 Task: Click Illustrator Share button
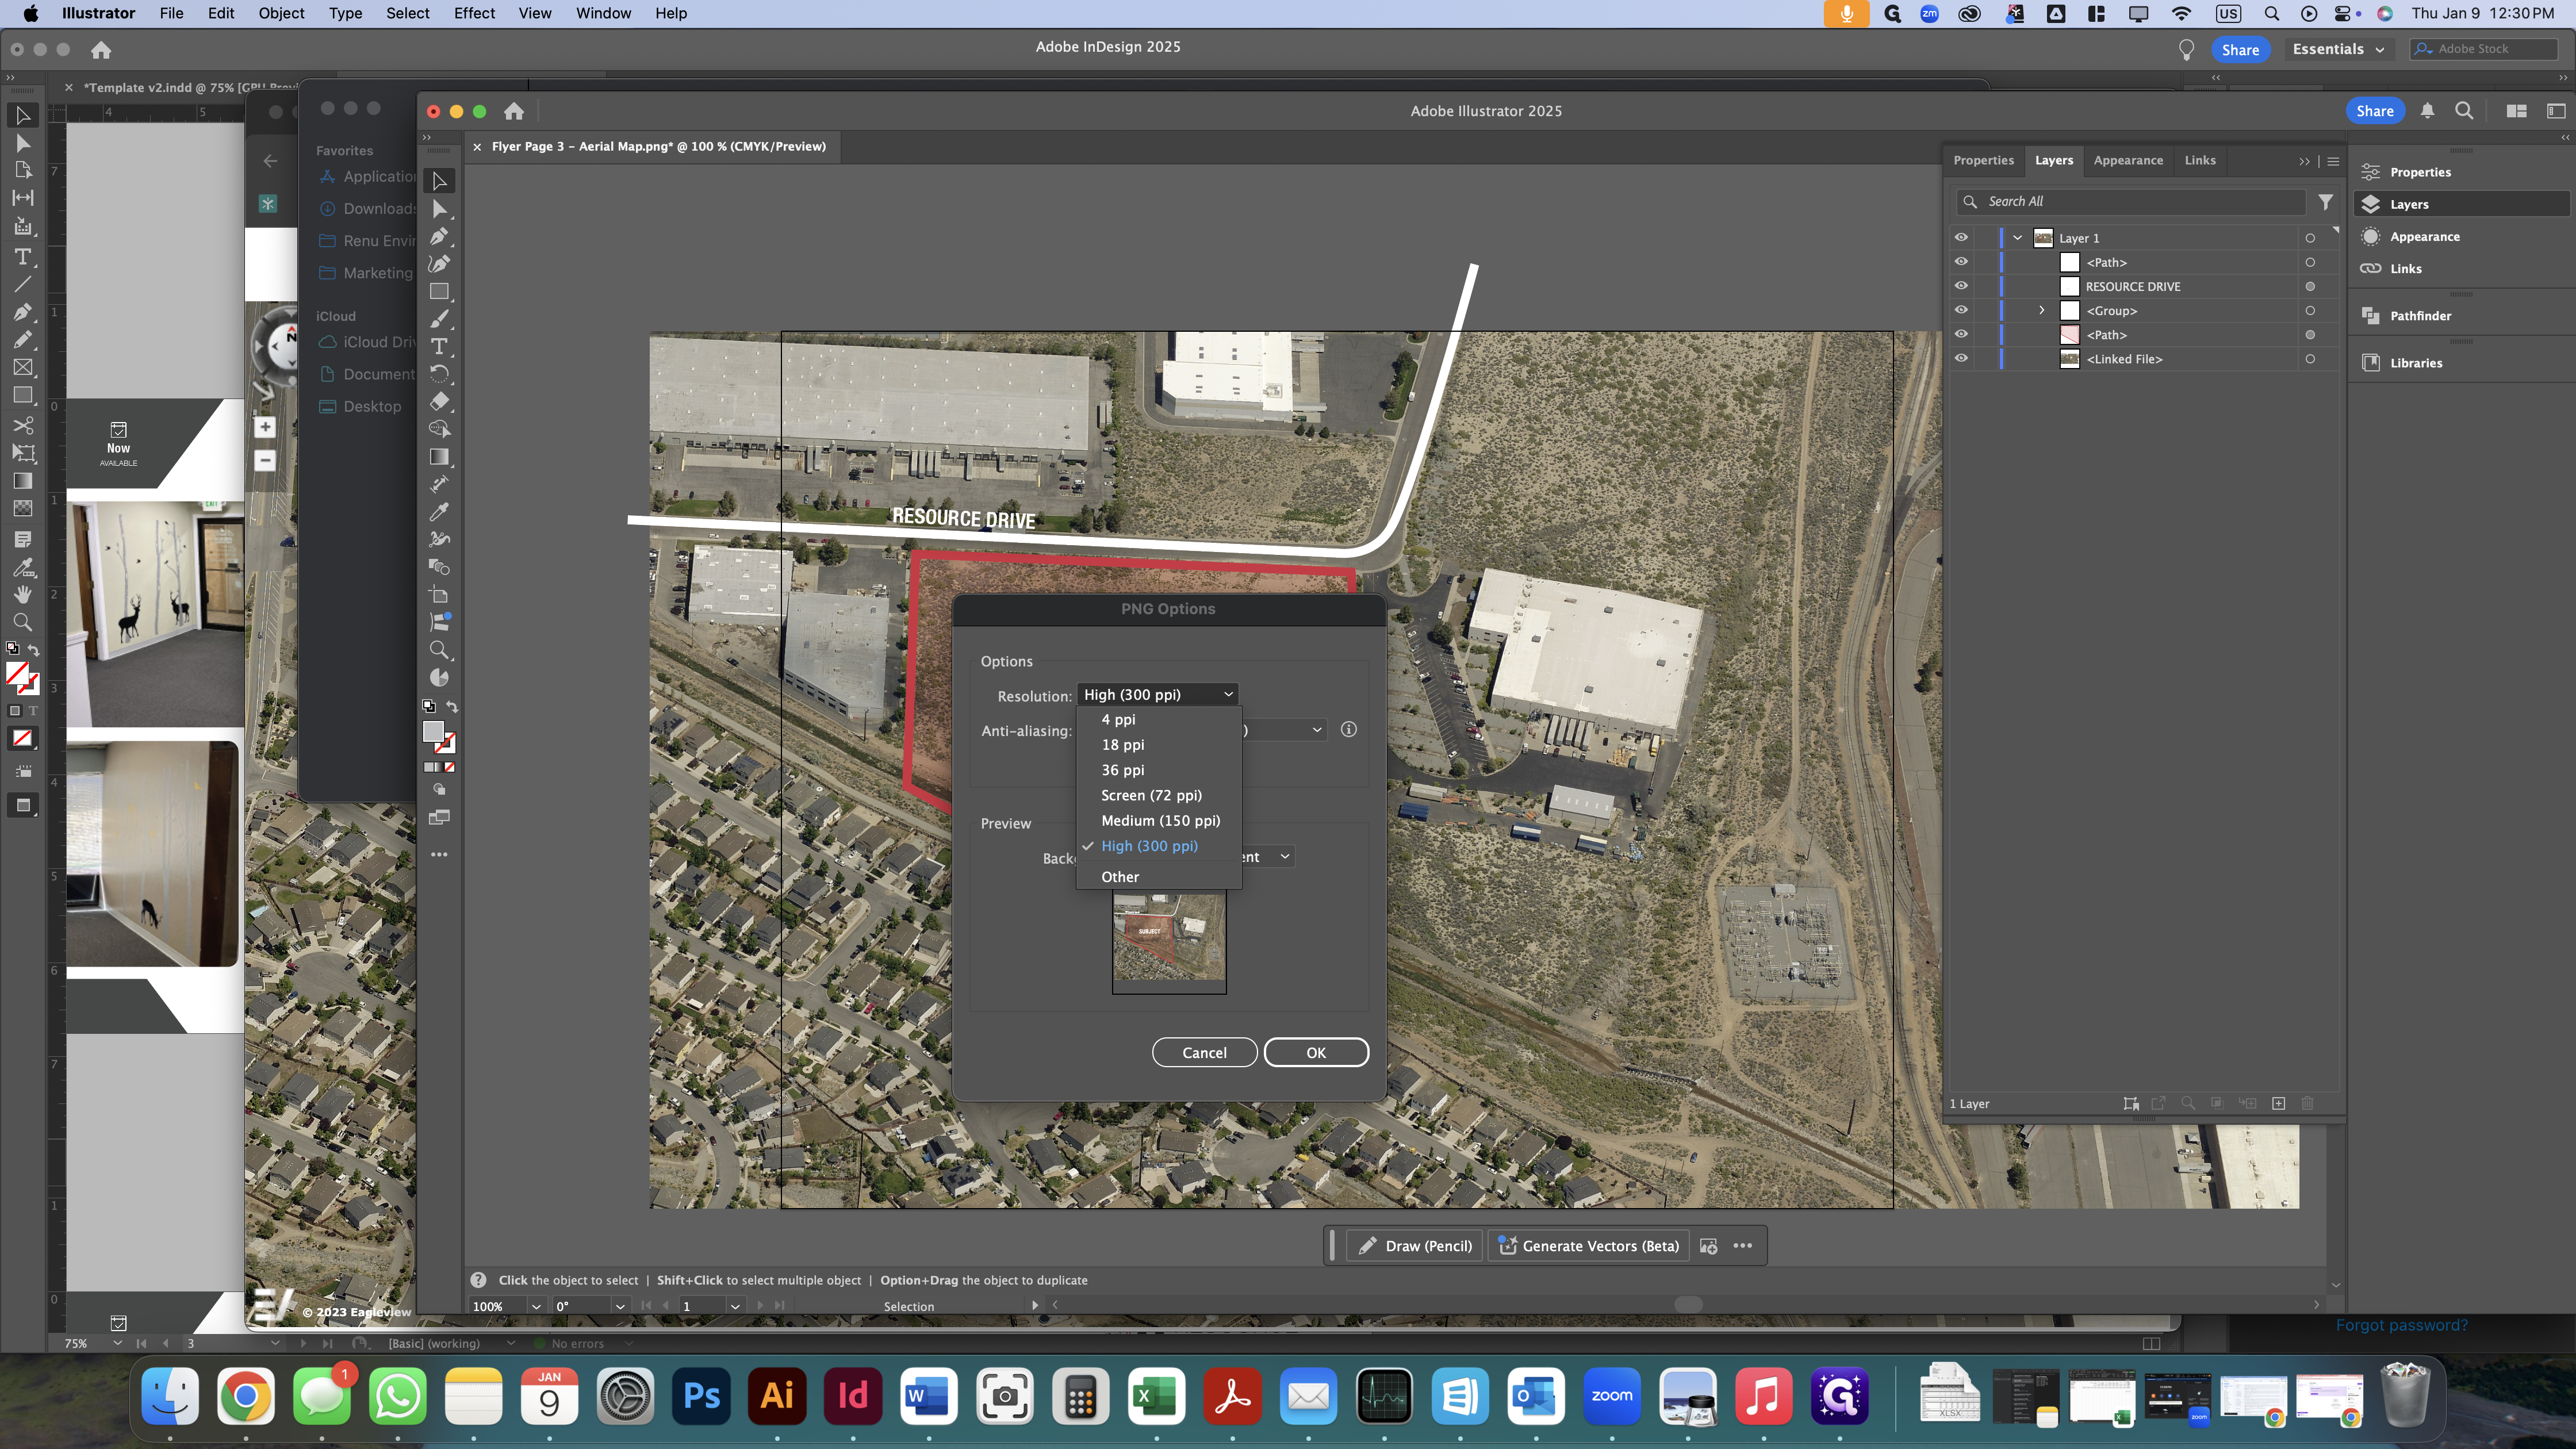(2374, 111)
